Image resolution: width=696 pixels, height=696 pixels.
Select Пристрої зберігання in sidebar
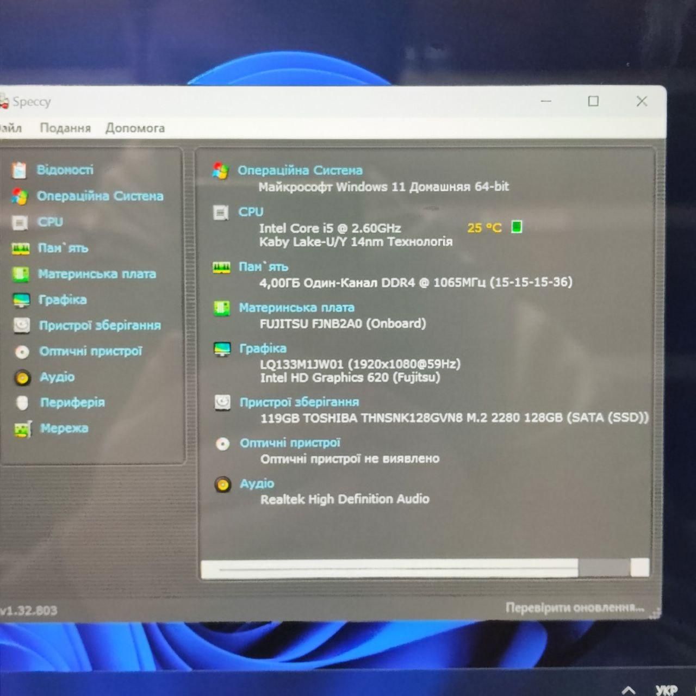pyautogui.click(x=100, y=326)
